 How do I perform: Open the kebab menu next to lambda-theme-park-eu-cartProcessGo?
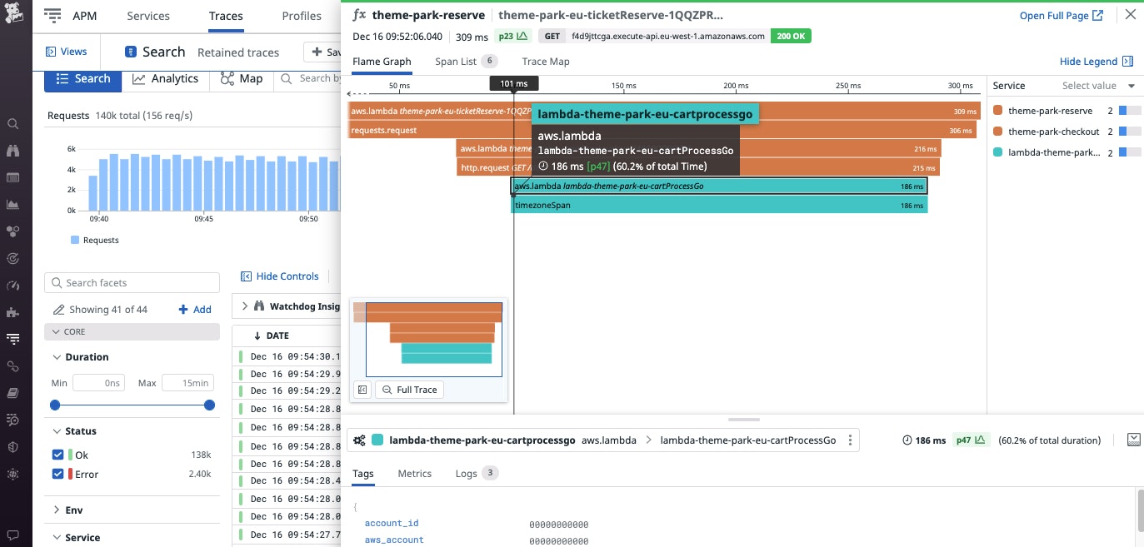click(x=850, y=440)
